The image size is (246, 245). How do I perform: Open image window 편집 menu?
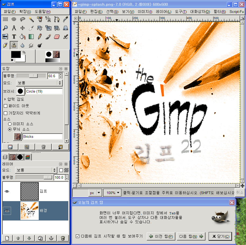pyautogui.click(x=96, y=12)
